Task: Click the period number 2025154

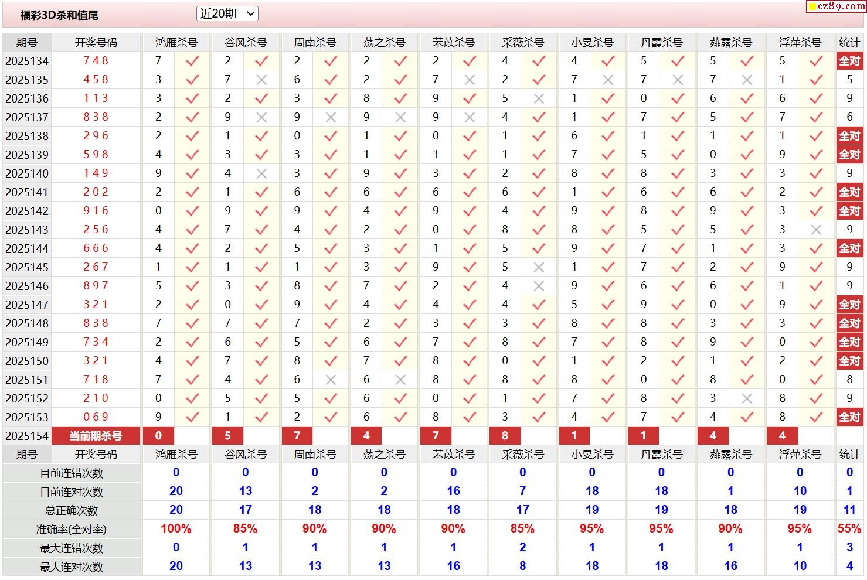Action: tap(27, 436)
